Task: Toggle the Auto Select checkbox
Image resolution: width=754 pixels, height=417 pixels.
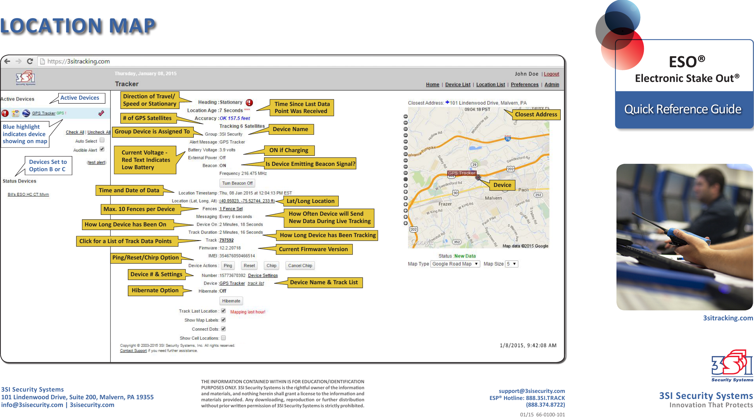Action: (102, 140)
